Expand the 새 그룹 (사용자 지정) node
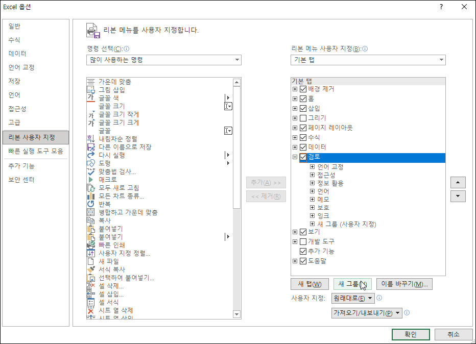This screenshot has width=476, height=344. [312, 224]
